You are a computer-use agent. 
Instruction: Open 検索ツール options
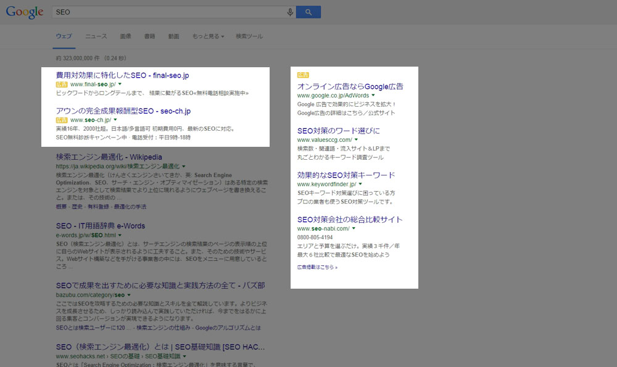[249, 36]
